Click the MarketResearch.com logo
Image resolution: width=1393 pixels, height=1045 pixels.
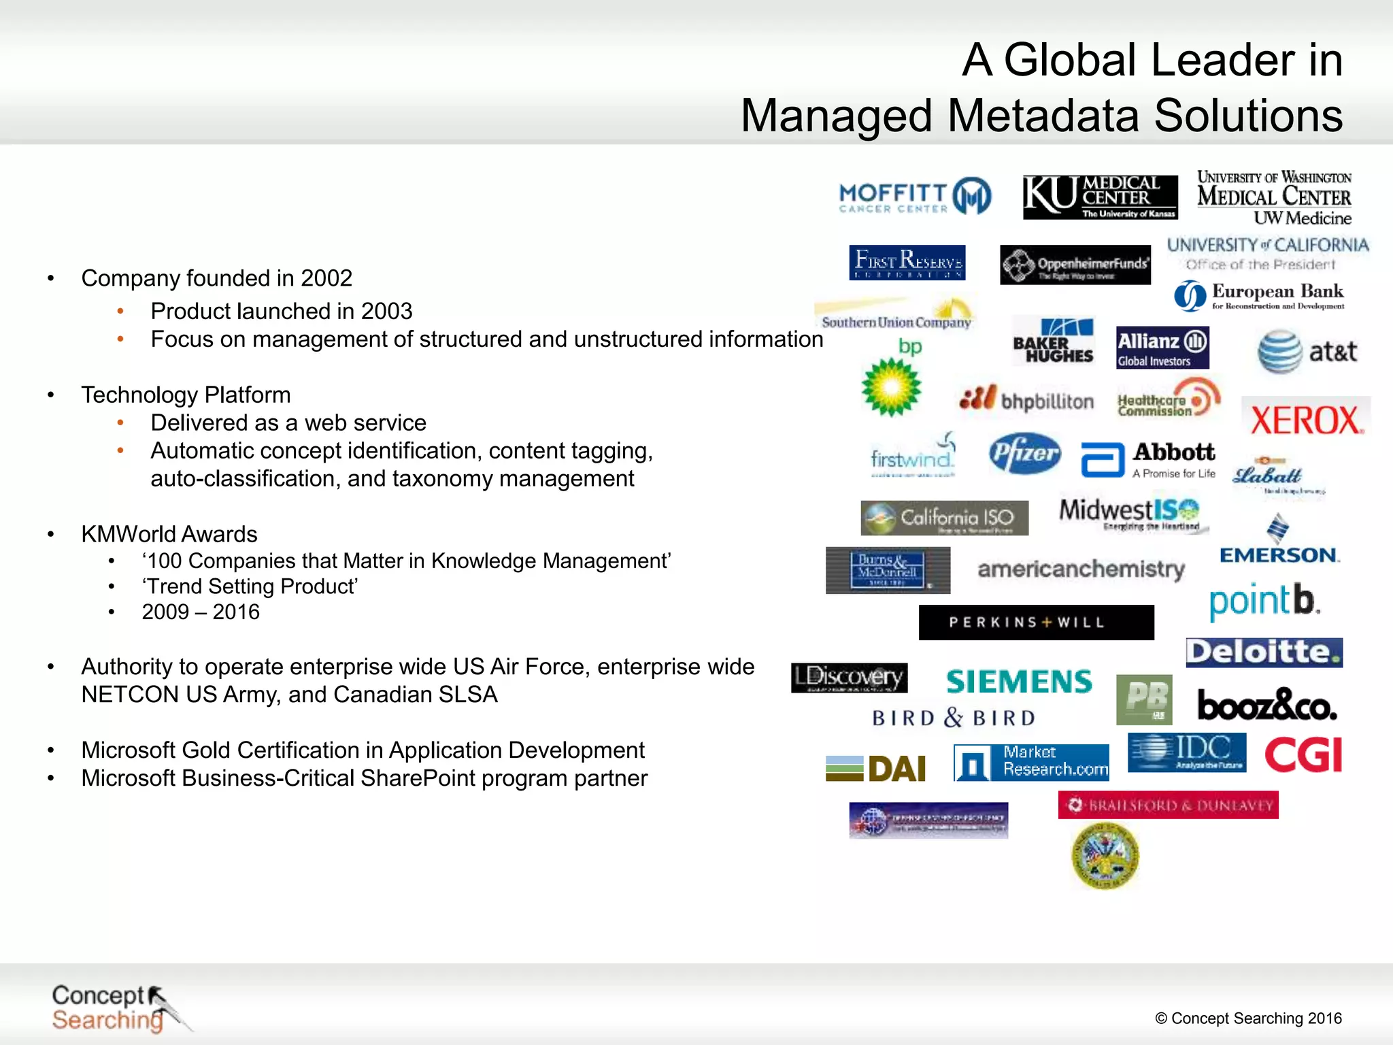tap(1031, 763)
